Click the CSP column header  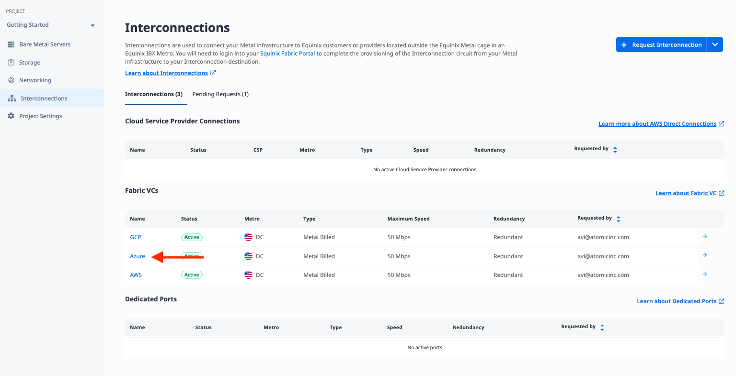click(258, 150)
